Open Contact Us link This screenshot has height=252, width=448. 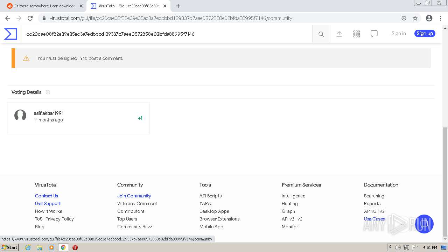pyautogui.click(x=47, y=196)
